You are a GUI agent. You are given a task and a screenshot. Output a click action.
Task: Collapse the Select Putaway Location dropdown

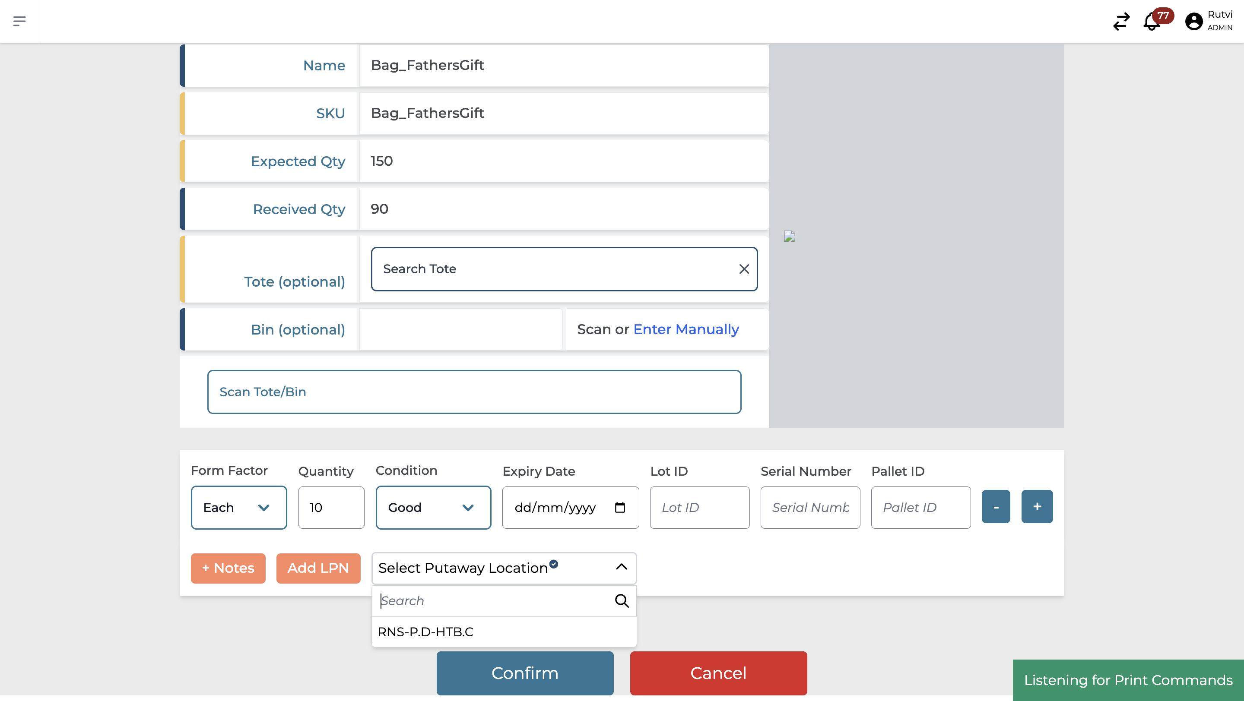621,567
